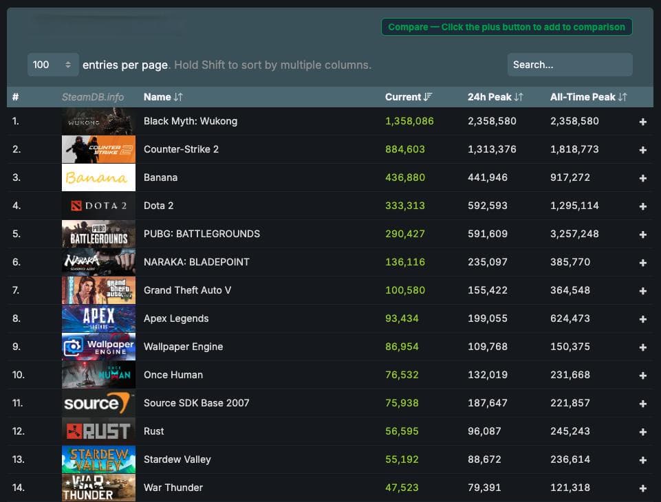This screenshot has width=661, height=502.
Task: Open the entries per page dropdown
Action: coord(53,65)
